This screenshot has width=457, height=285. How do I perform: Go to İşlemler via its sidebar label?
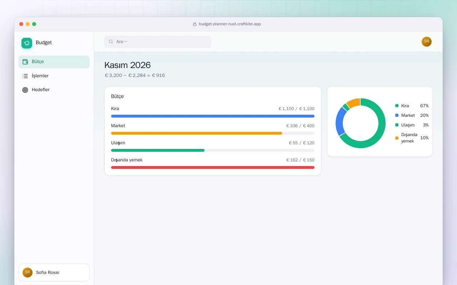tap(40, 76)
